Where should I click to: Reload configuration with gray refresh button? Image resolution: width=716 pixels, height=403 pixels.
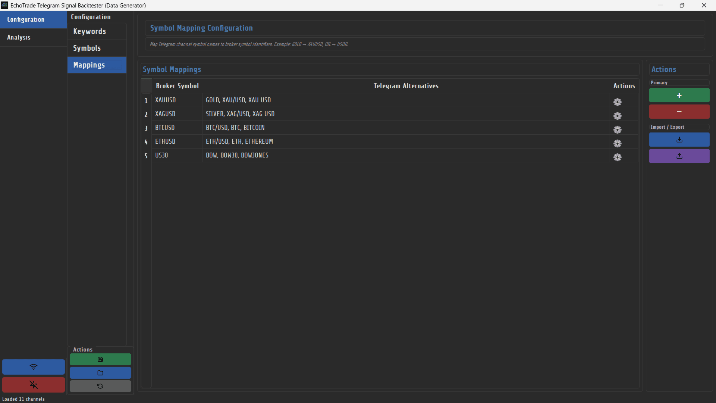pyautogui.click(x=100, y=386)
